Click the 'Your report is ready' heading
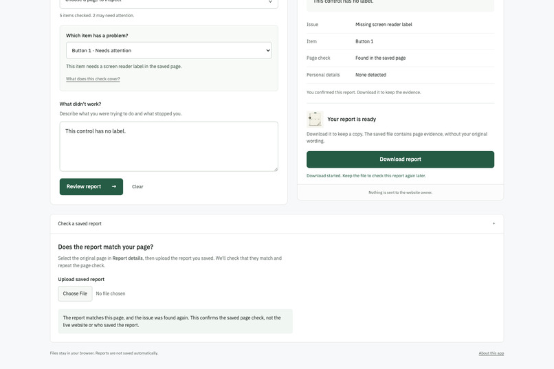 tap(351, 120)
